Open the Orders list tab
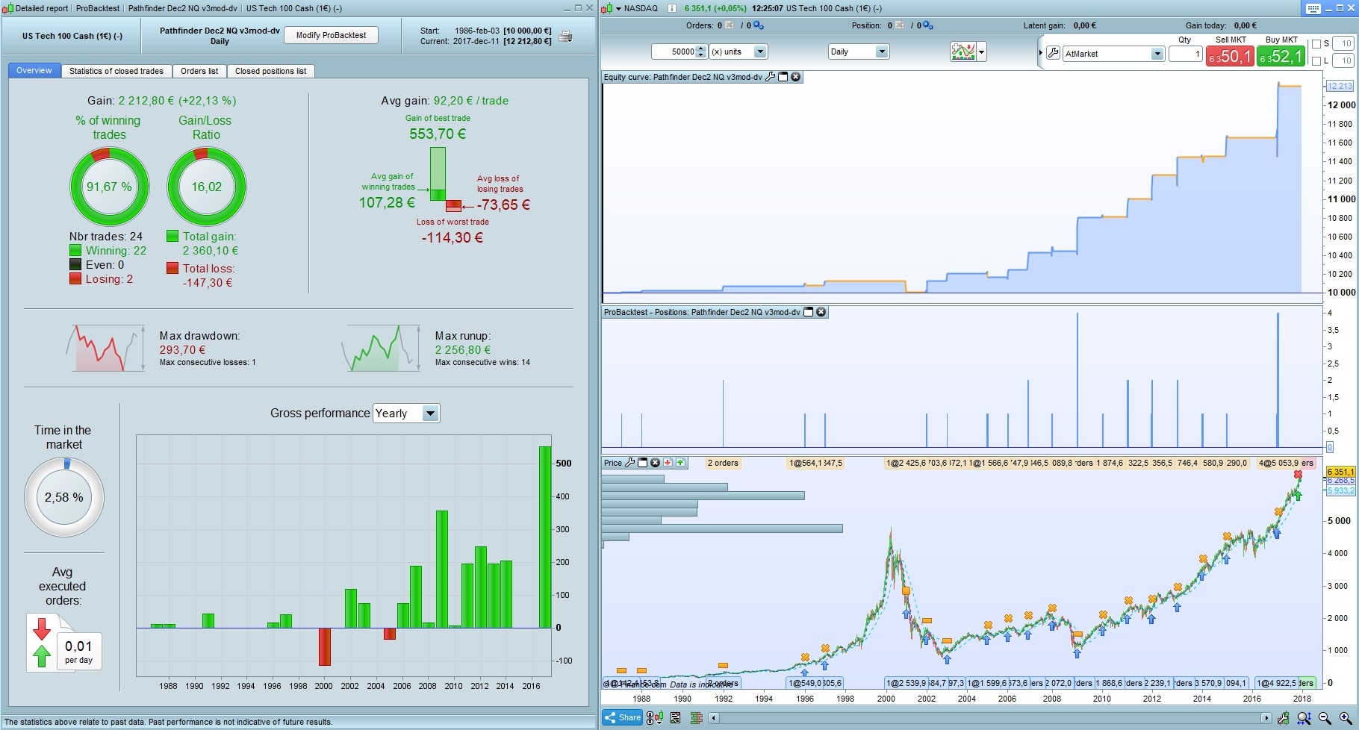 tap(199, 71)
